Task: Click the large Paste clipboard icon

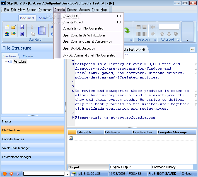Action: click(42, 30)
